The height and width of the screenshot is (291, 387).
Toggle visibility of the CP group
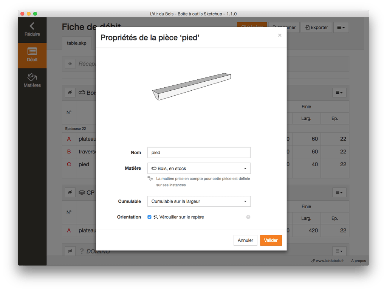tap(70, 192)
